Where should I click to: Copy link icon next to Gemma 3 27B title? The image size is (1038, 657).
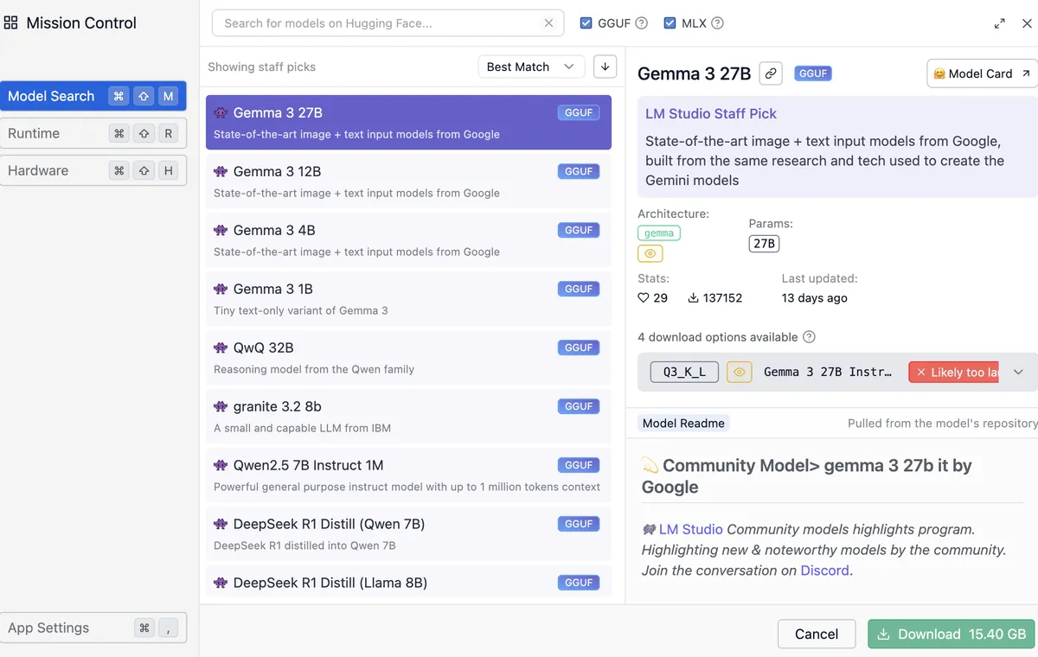771,73
